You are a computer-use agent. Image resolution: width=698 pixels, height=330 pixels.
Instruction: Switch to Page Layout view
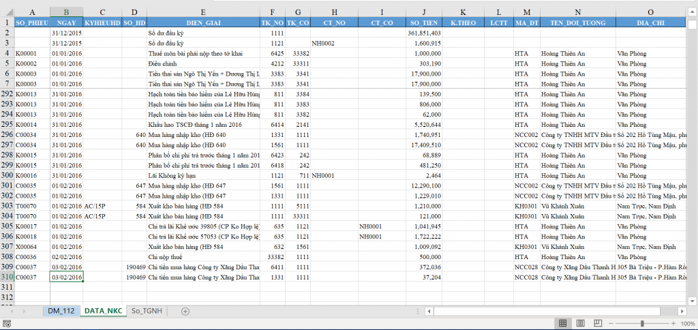(580, 323)
